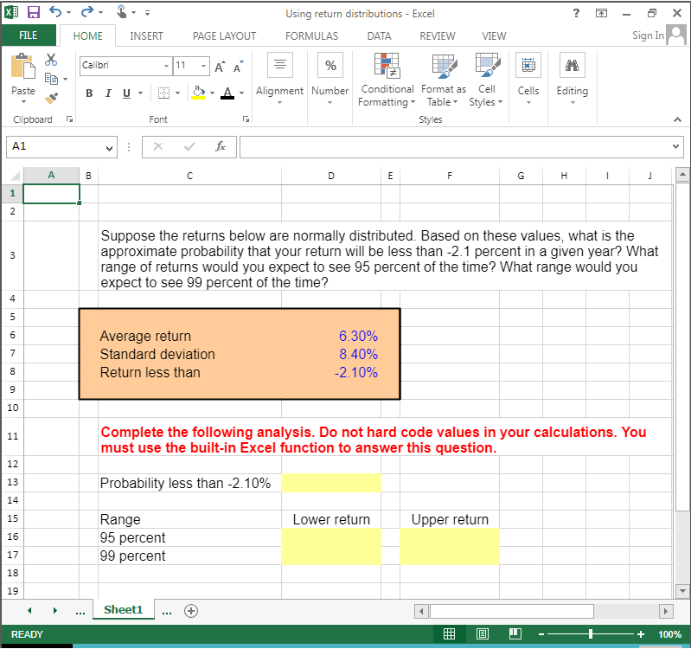Activate the Format Painter brush
This screenshot has width=691, height=649.
point(51,98)
